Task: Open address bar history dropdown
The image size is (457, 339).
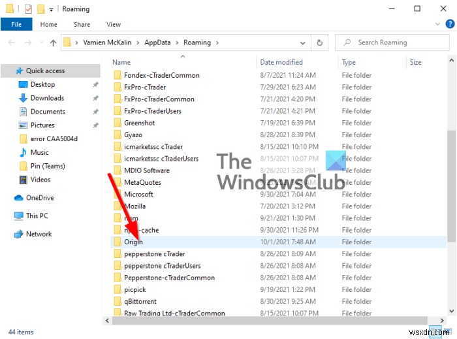Action: click(304, 43)
